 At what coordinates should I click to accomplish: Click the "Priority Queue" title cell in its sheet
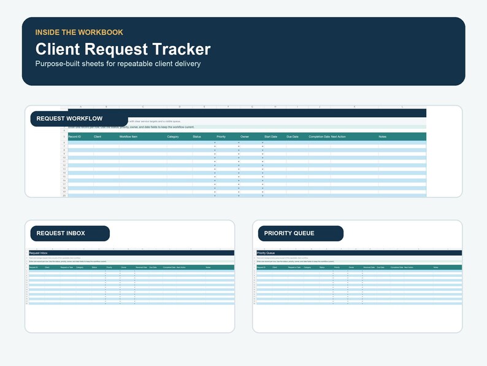pyautogui.click(x=266, y=253)
